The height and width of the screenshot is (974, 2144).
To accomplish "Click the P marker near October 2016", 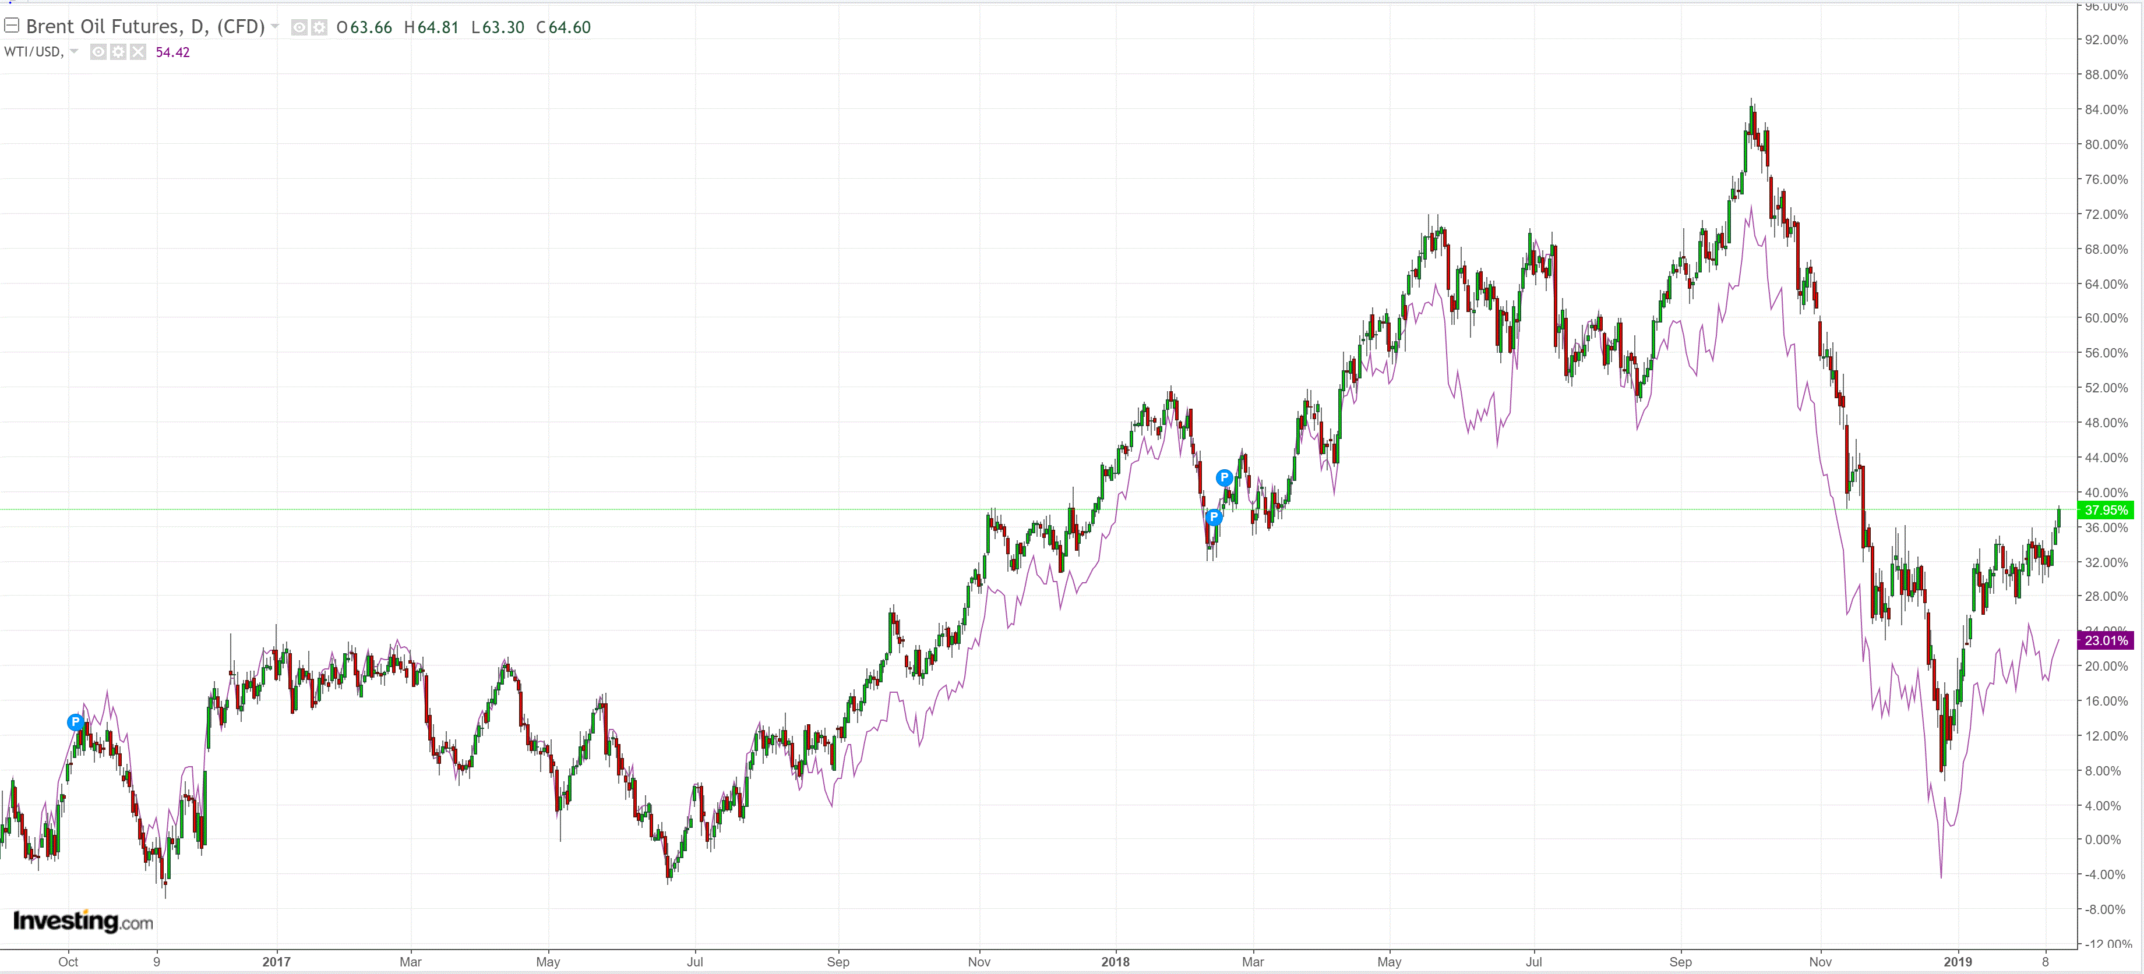I will coord(76,721).
